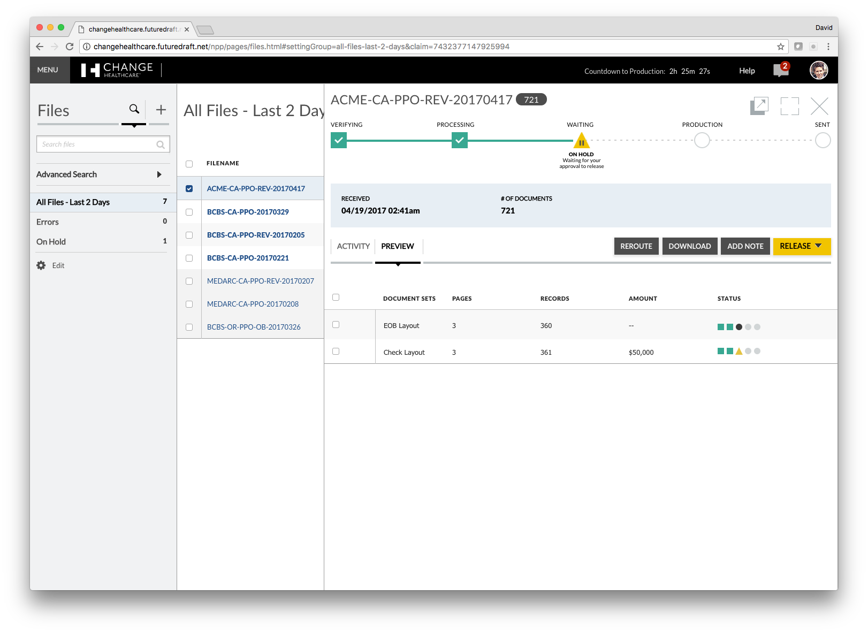
Task: Click the Change Healthcare logo
Action: (117, 70)
